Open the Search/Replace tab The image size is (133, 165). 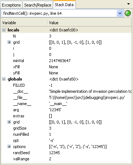click(38, 5)
